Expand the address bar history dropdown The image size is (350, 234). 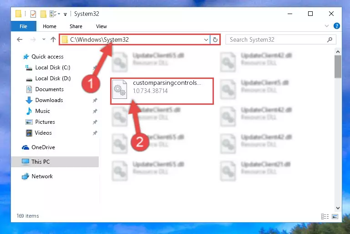pyautogui.click(x=206, y=40)
